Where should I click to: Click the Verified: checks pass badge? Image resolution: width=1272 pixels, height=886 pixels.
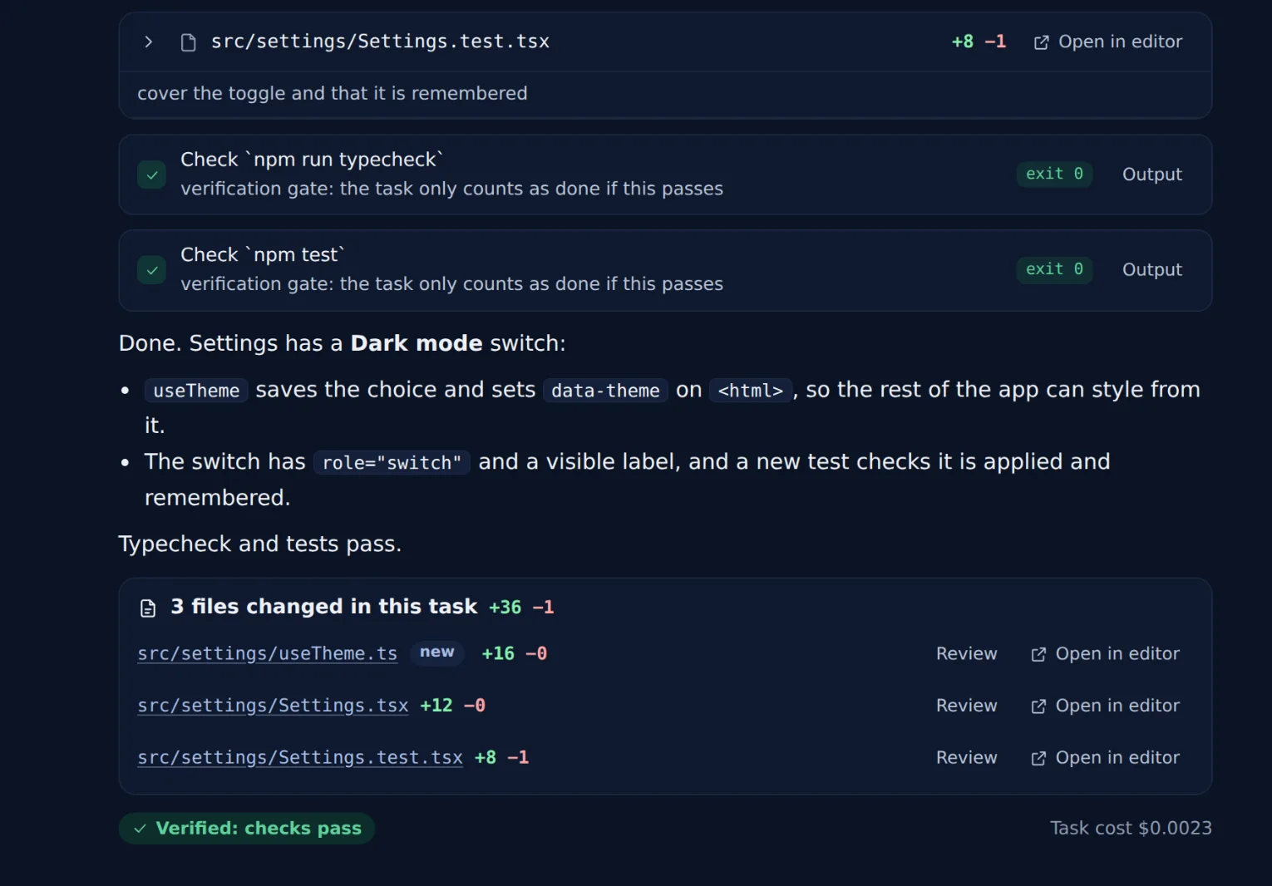point(247,829)
